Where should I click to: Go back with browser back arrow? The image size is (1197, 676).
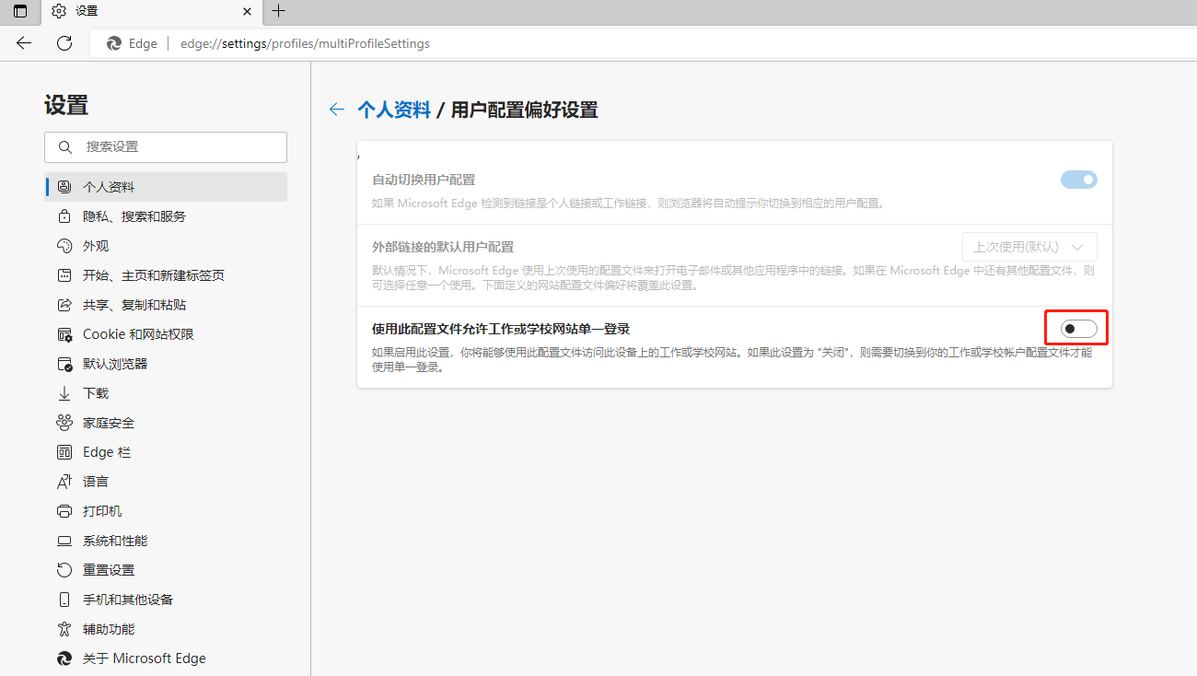24,43
